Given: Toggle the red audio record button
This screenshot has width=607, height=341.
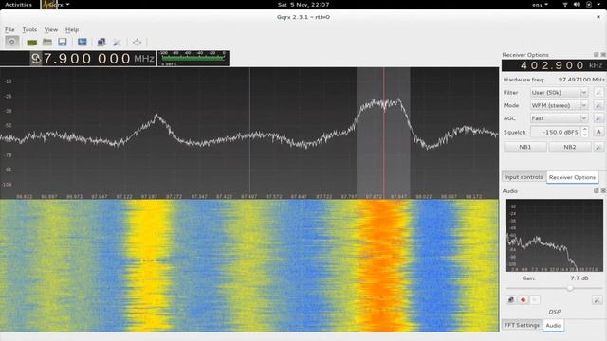Looking at the screenshot, I should tap(523, 299).
